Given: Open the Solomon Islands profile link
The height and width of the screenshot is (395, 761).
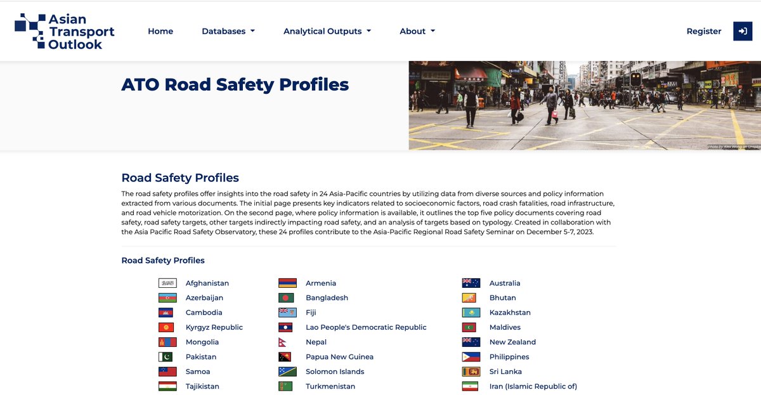Looking at the screenshot, I should [x=335, y=372].
